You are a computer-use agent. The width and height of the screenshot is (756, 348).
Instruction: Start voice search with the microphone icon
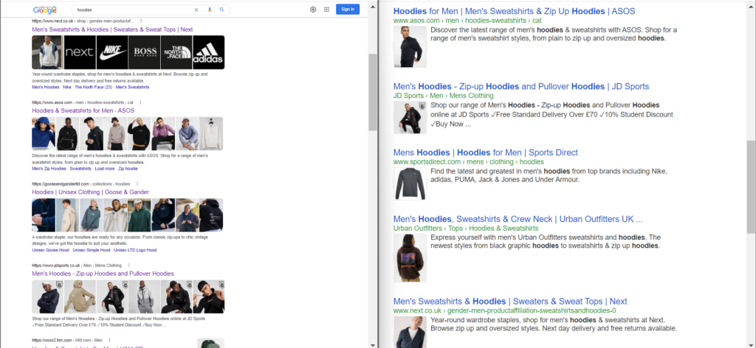pyautogui.click(x=210, y=10)
